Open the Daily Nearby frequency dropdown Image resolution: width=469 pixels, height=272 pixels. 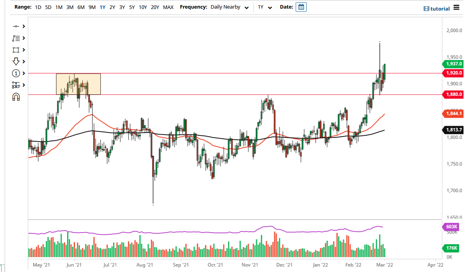(229, 7)
